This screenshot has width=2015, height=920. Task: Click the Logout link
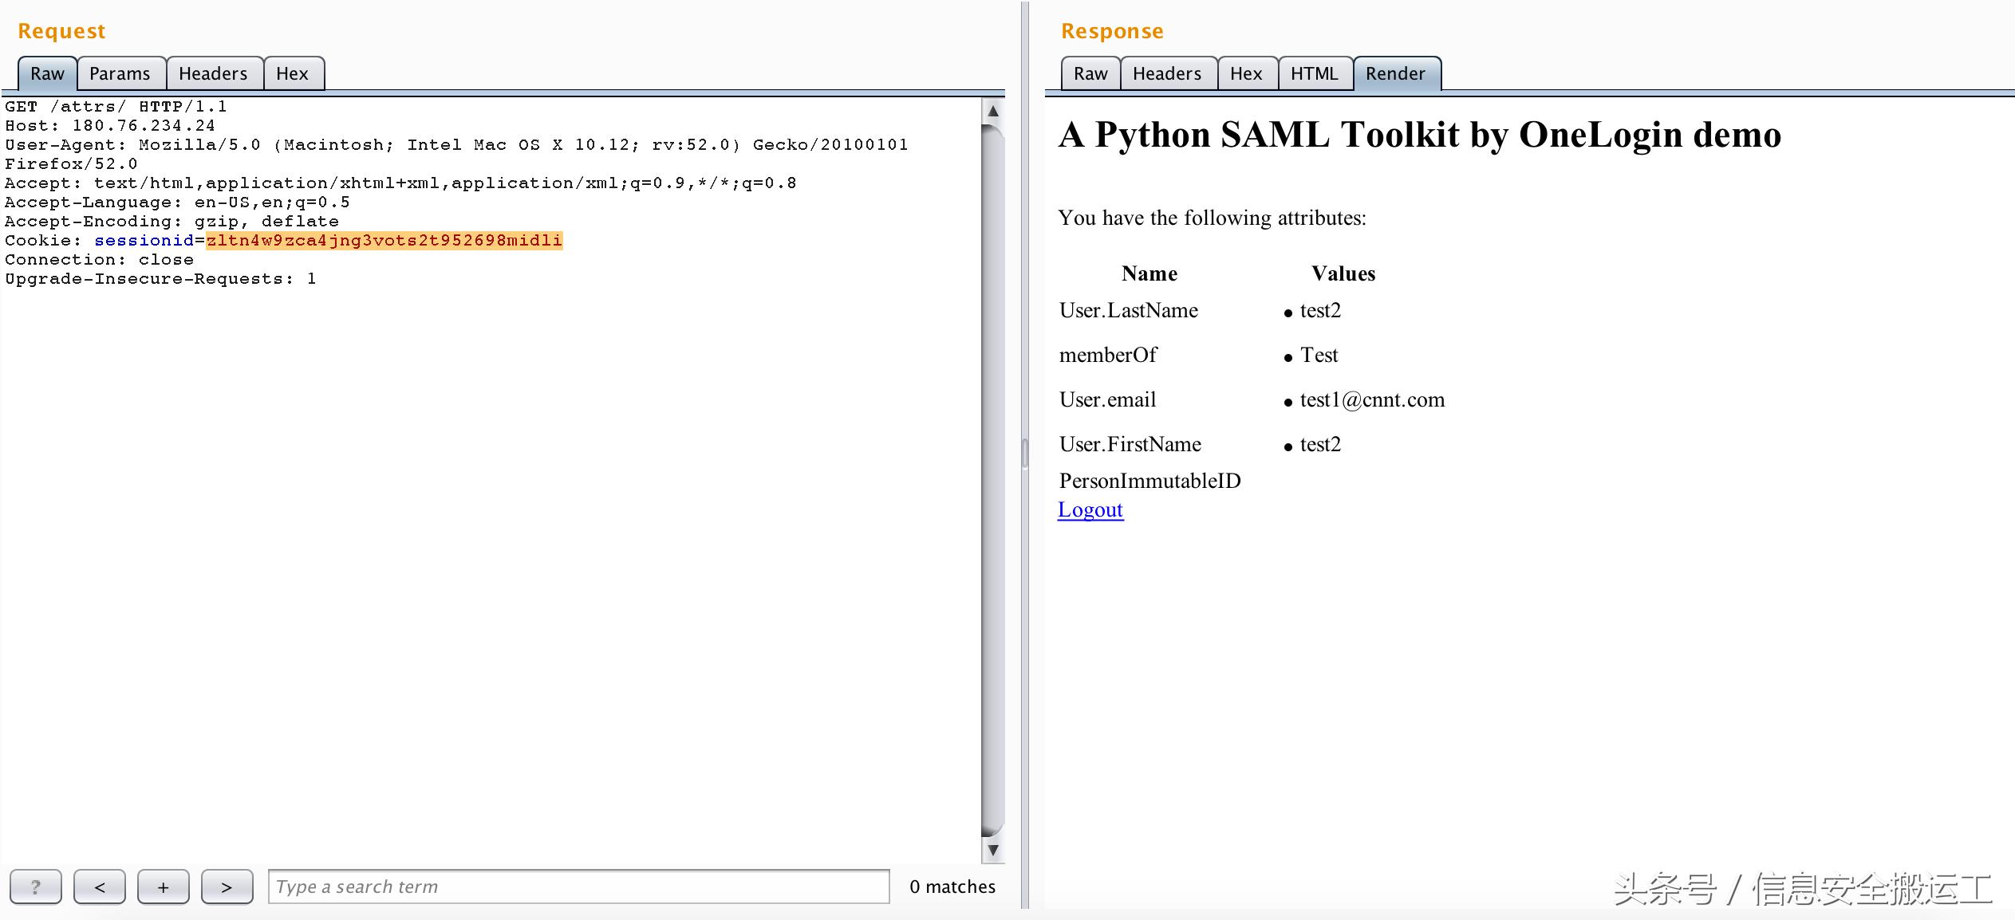1090,509
